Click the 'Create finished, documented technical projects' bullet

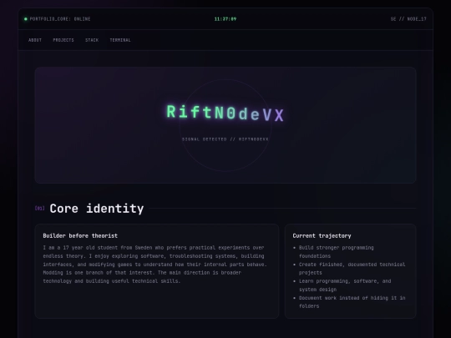(352, 269)
